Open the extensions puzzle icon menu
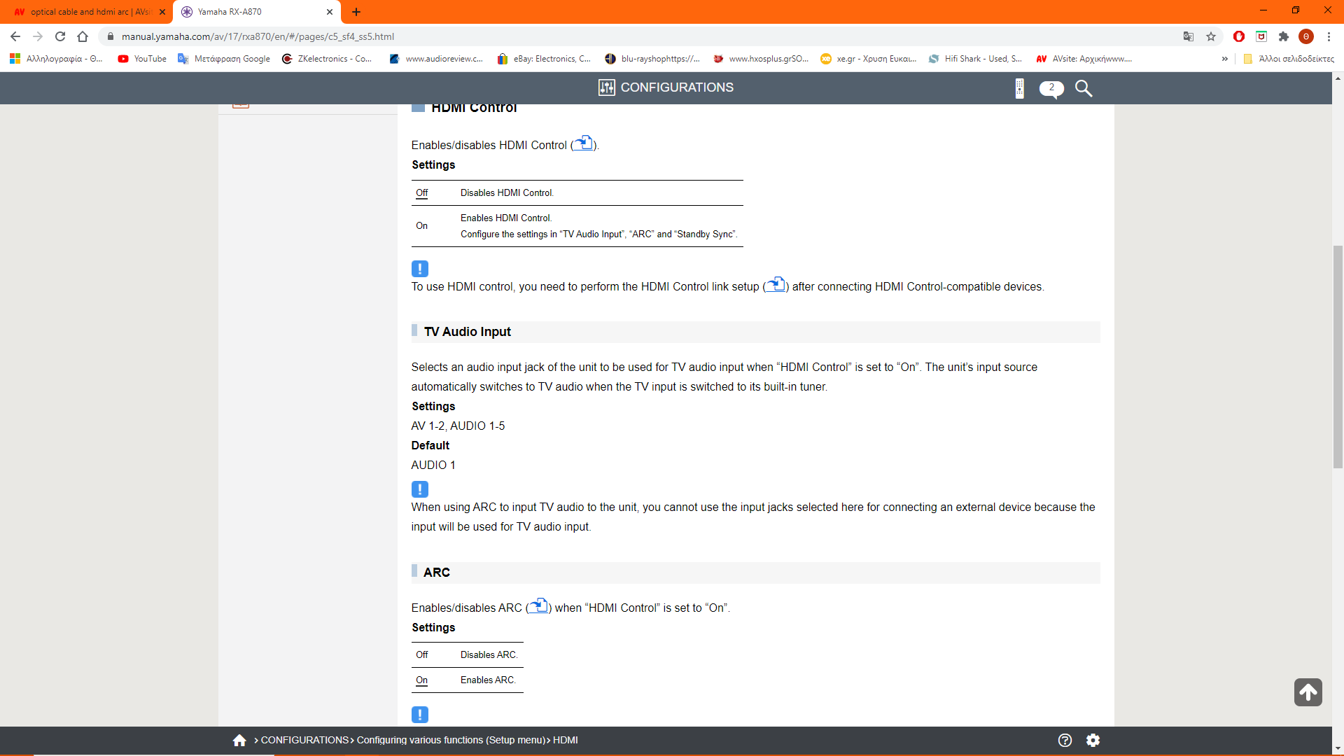Viewport: 1344px width, 756px height. pyautogui.click(x=1284, y=36)
